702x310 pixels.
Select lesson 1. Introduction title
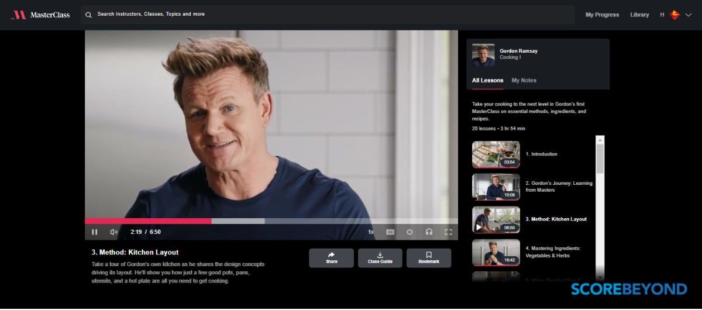[x=541, y=154]
